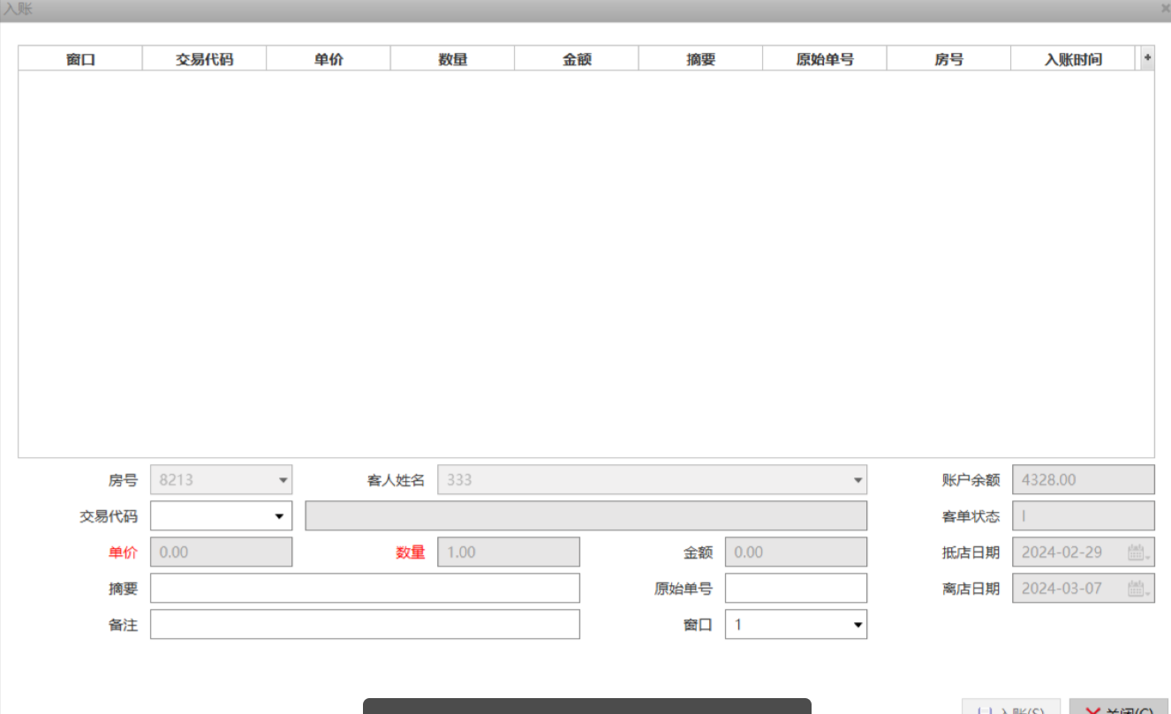This screenshot has height=714, width=1171.
Task: Sort by the 交易代码 column header
Action: (204, 59)
